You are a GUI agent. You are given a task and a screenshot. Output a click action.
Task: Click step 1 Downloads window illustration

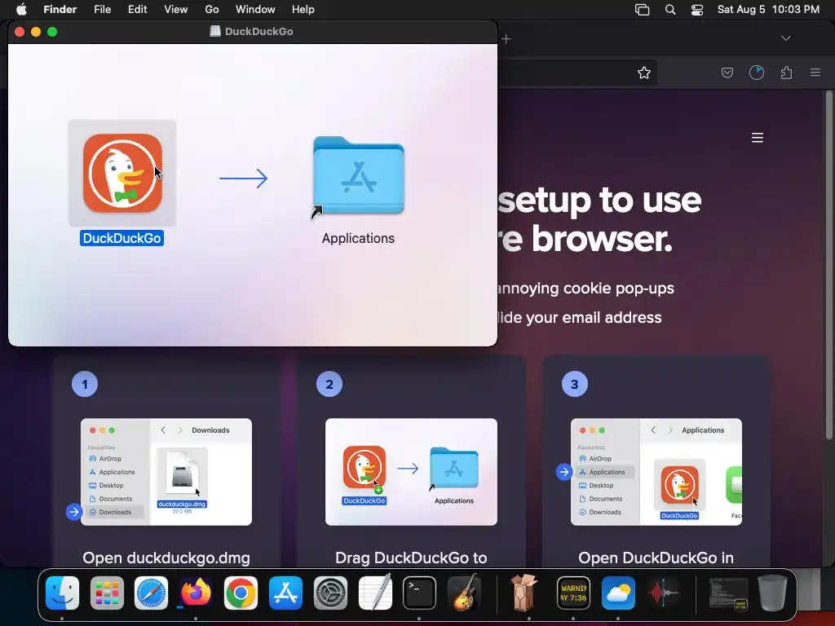click(x=166, y=472)
